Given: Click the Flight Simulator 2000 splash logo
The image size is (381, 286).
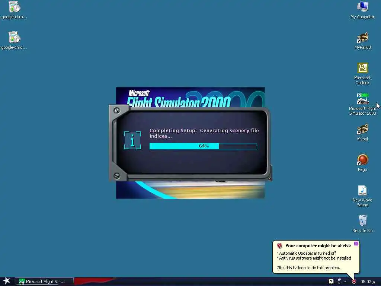Looking at the screenshot, I should click(x=179, y=98).
